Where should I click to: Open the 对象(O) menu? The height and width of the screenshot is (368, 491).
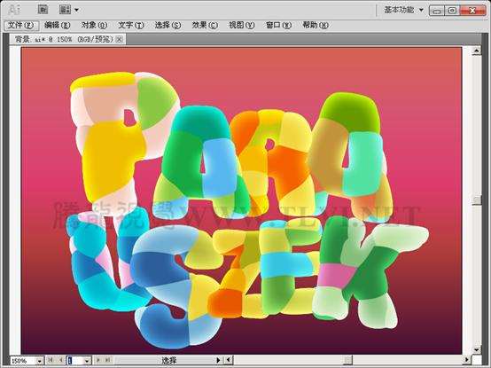pos(94,26)
